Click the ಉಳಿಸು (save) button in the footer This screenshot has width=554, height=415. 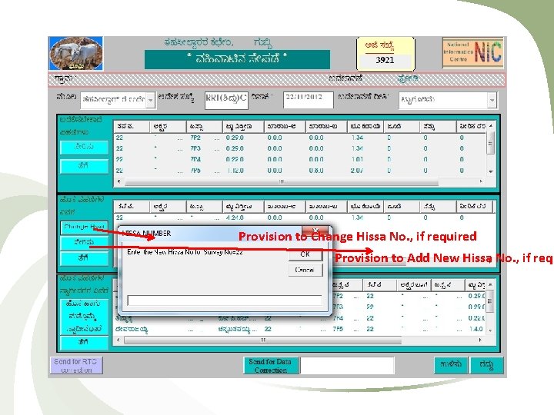point(451,365)
